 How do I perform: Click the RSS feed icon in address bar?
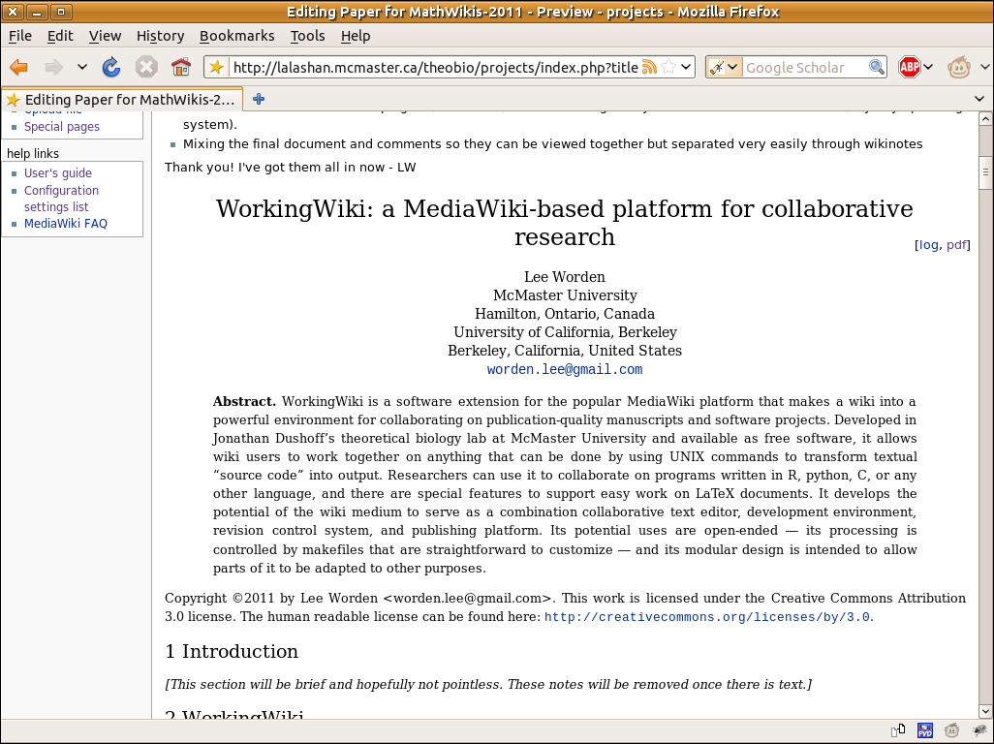point(649,67)
